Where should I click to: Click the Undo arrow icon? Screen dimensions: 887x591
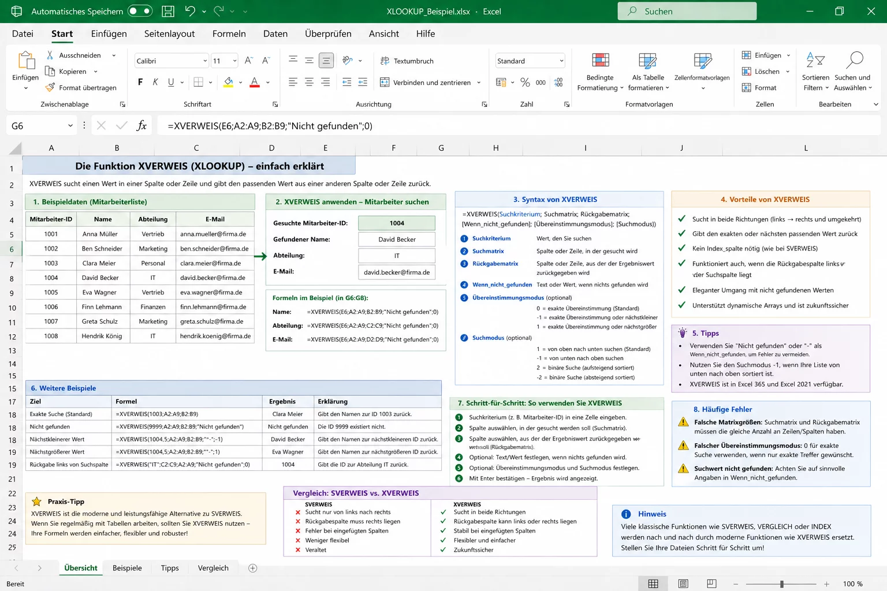pos(190,11)
